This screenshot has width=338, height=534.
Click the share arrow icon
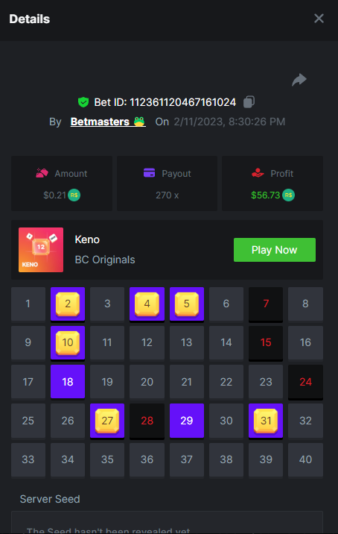pyautogui.click(x=299, y=80)
